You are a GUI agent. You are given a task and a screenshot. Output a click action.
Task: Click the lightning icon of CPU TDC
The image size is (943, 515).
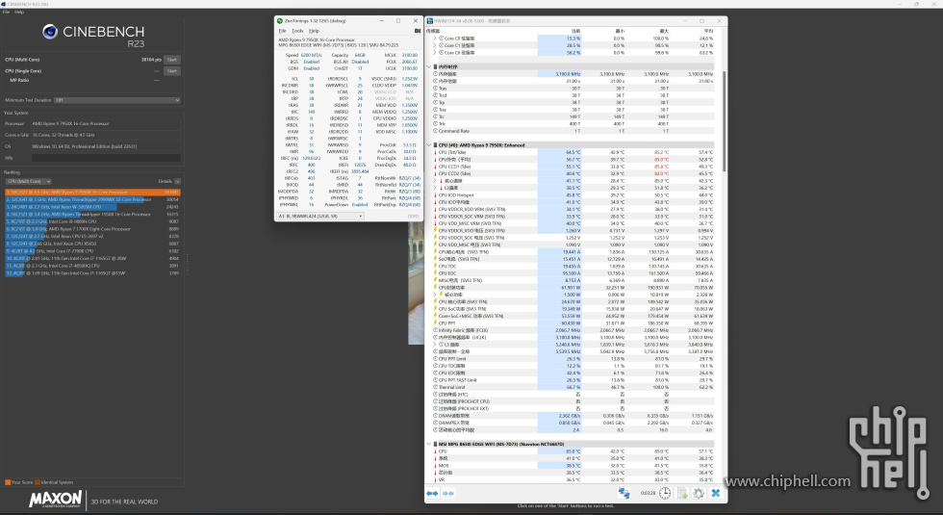[x=435, y=266]
